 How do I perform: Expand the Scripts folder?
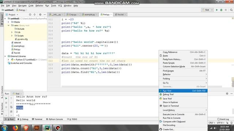click(12, 36)
